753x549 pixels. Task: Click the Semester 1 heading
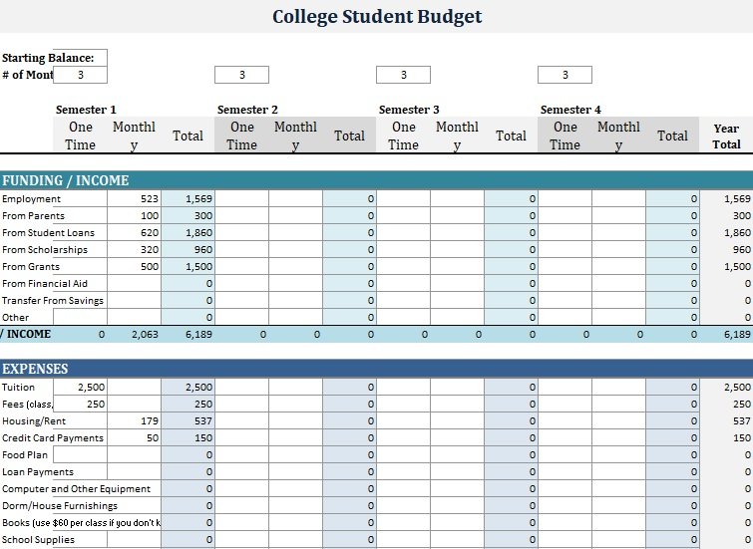[x=86, y=110]
